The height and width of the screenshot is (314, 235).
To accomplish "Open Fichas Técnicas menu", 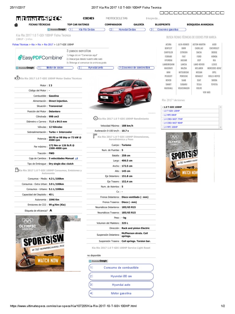I will point(39,25).
